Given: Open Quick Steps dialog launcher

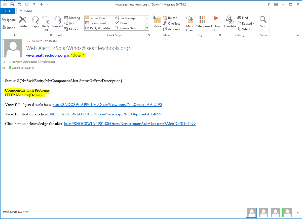Looking at the screenshot, I should [x=149, y=35].
